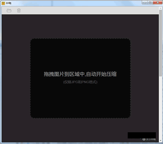Close the PP鸭 window
Image resolution: width=163 pixels, height=144 pixels.
[x=158, y=2]
